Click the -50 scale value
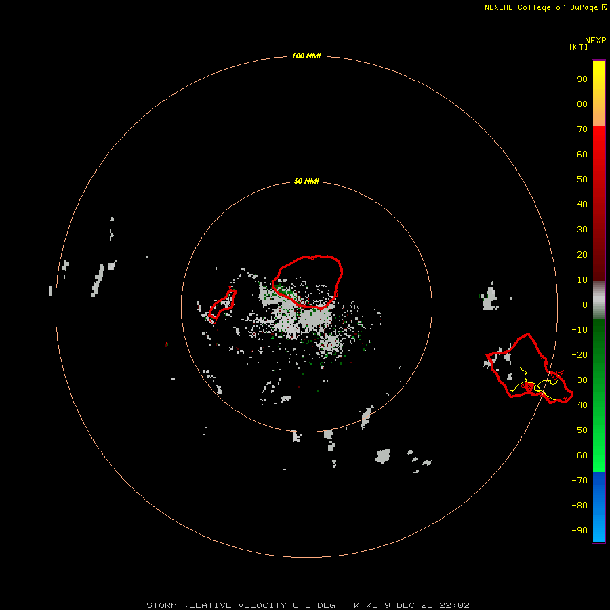610x610 pixels. (x=579, y=430)
